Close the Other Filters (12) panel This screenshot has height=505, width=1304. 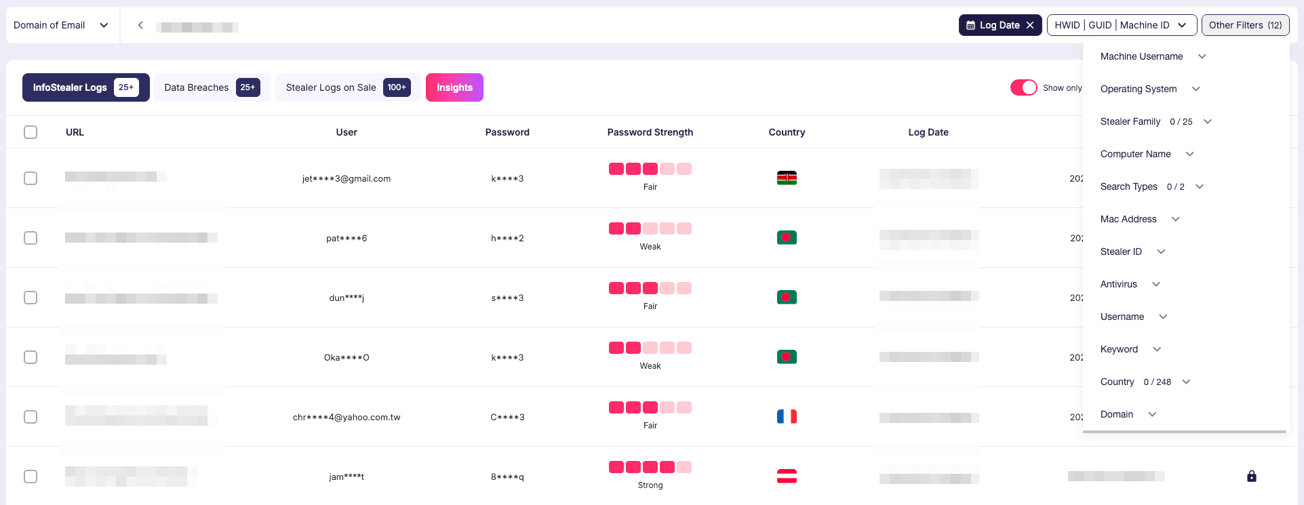(x=1246, y=25)
